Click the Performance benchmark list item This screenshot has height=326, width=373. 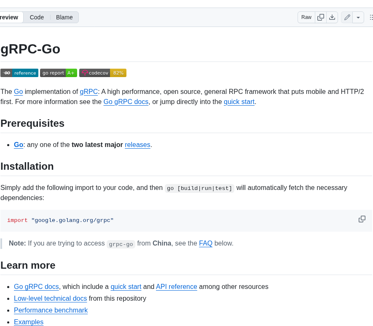point(51,310)
